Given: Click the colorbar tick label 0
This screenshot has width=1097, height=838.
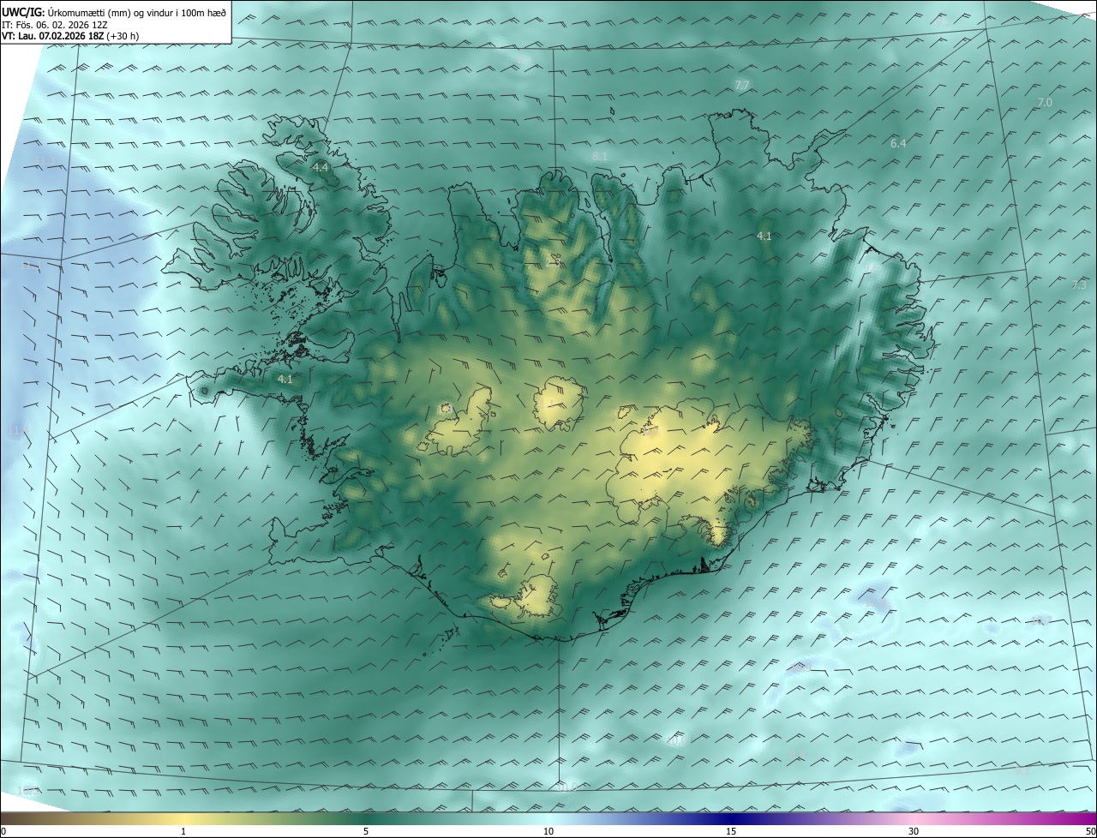Looking at the screenshot, I should coord(3,832).
